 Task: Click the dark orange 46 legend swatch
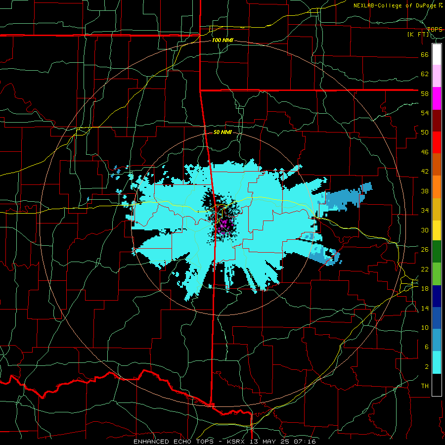tap(437, 164)
